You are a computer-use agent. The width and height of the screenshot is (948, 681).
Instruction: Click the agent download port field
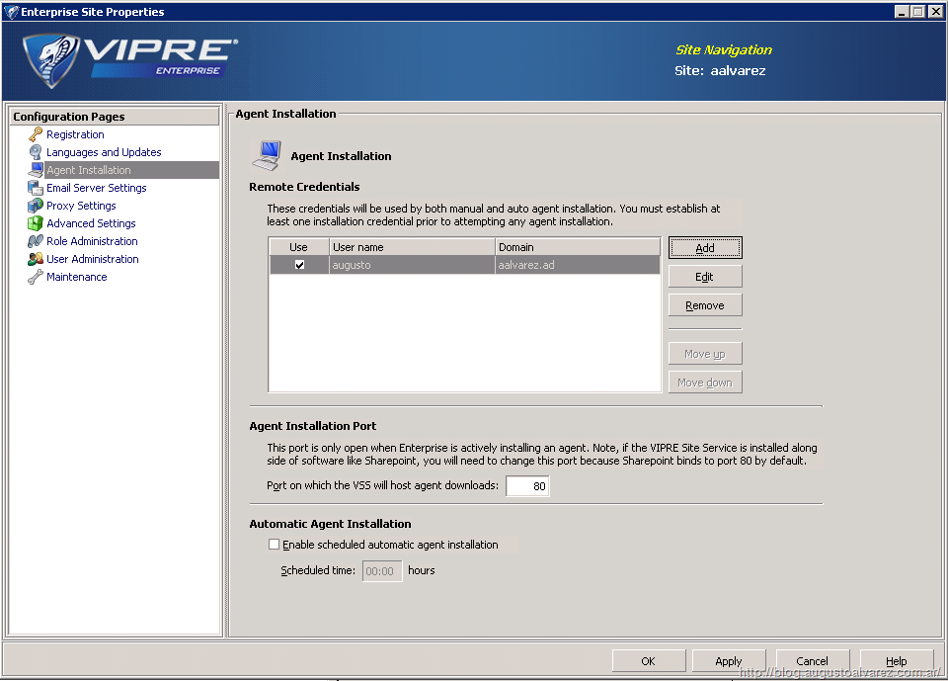click(527, 486)
